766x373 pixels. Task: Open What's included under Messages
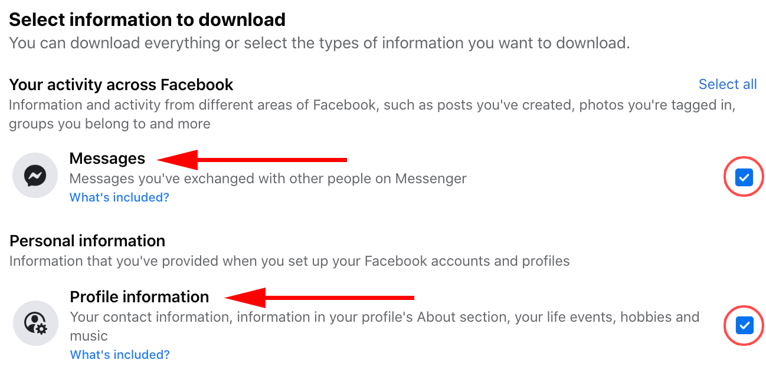[x=119, y=197]
